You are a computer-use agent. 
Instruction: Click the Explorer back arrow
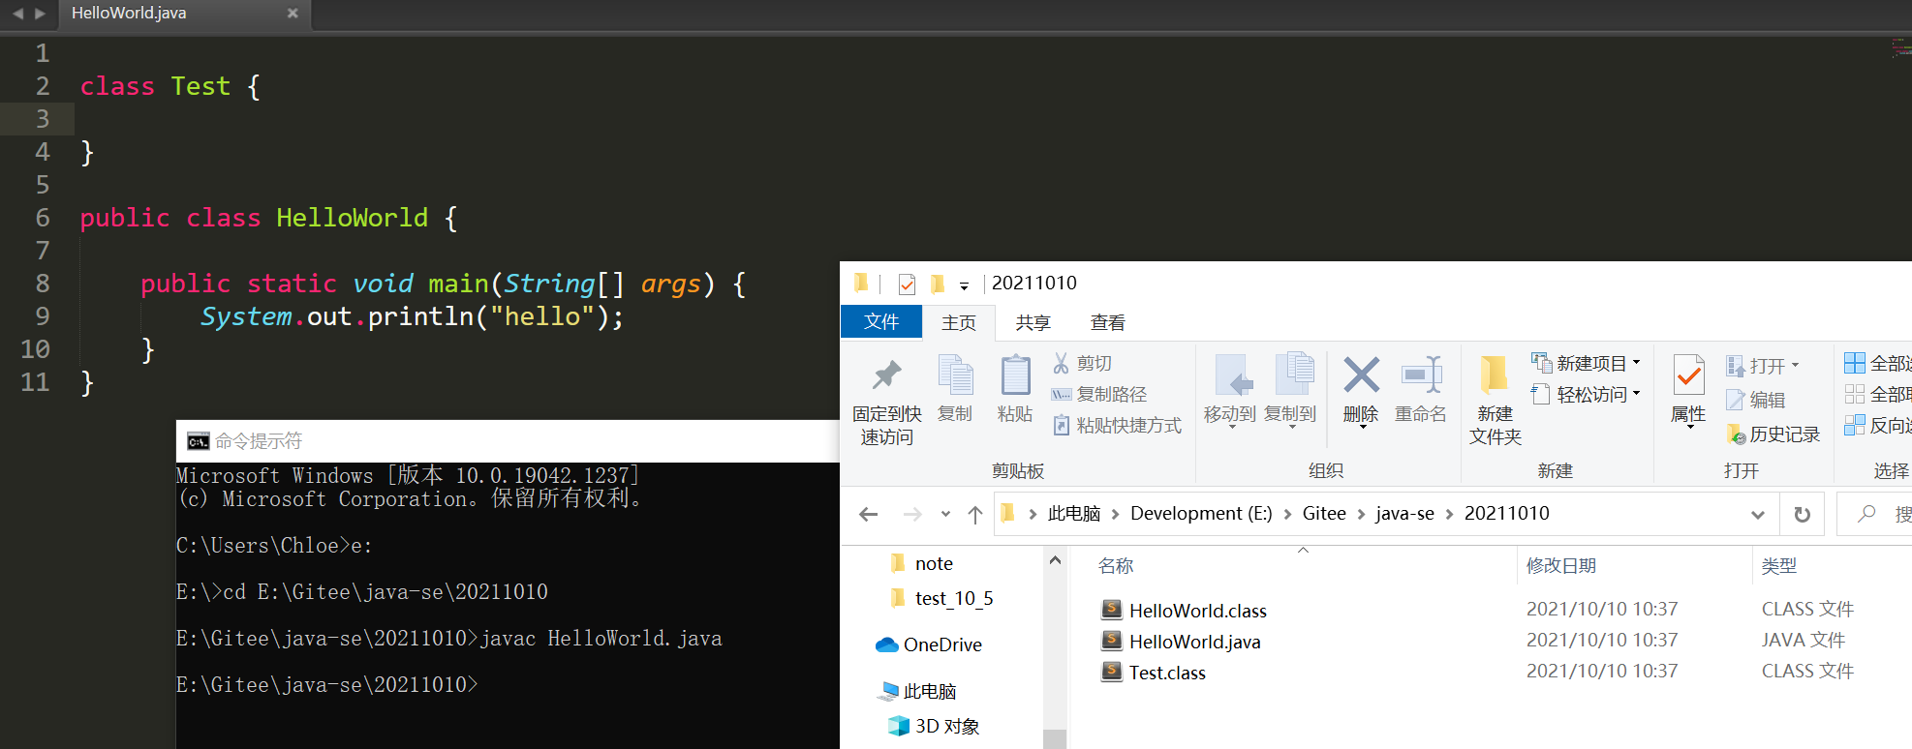coord(868,514)
